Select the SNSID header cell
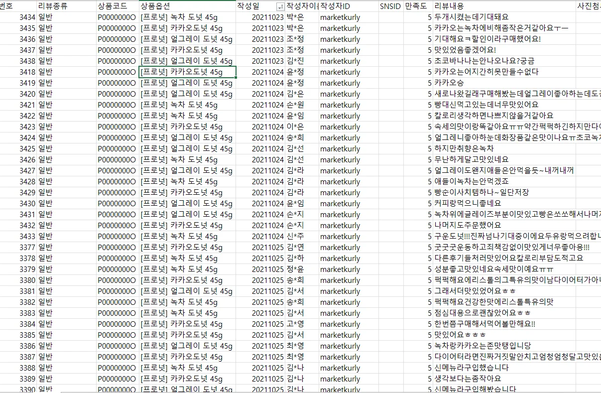Image resolution: width=601 pixels, height=393 pixels. (x=390, y=6)
